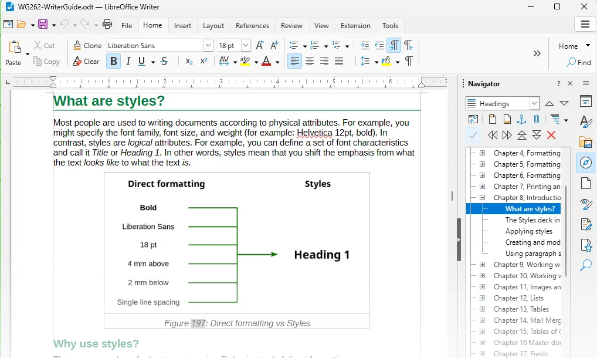Toggle Underline formatting
Screen dimensions: 597x358
[x=142, y=61]
